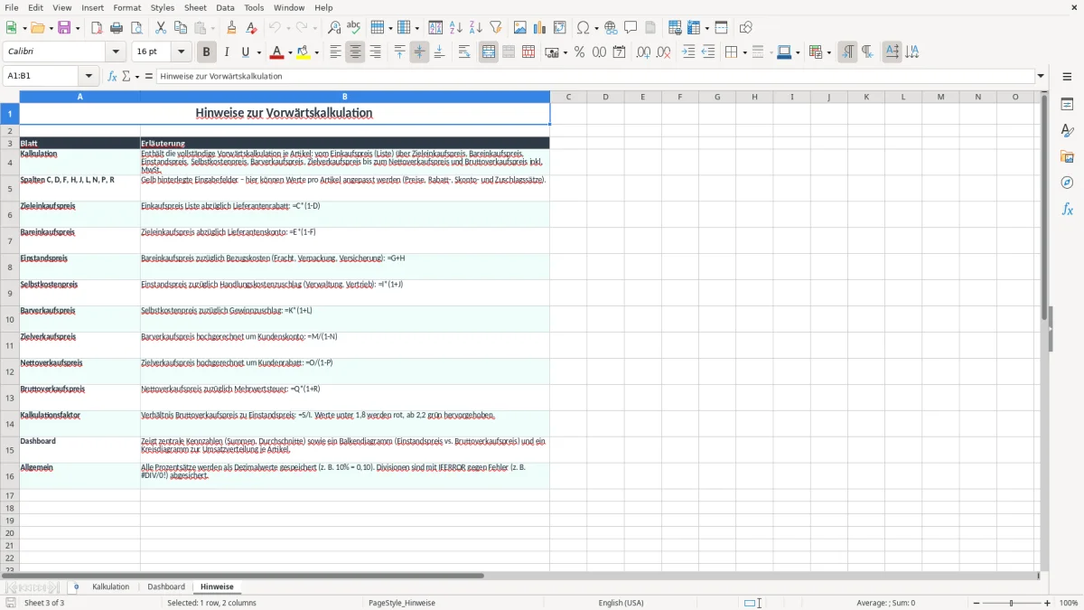Image resolution: width=1084 pixels, height=610 pixels.
Task: Click Clear Direct Formatting icon
Action: click(252, 28)
